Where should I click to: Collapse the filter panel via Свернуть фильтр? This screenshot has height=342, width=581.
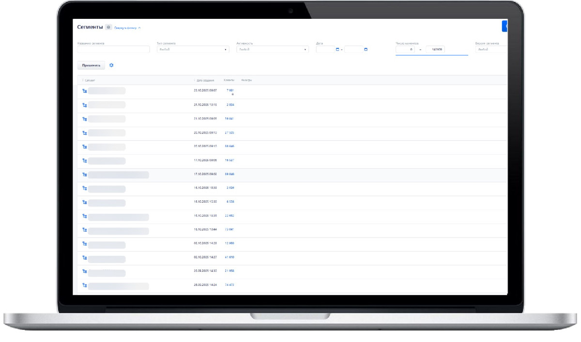coord(127,28)
